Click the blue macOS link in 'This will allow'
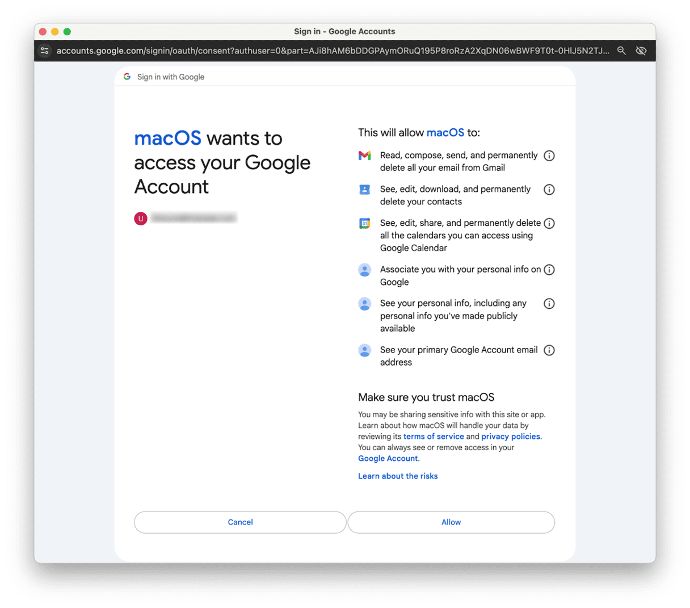Screen dimensions: 690x608 point(445,133)
